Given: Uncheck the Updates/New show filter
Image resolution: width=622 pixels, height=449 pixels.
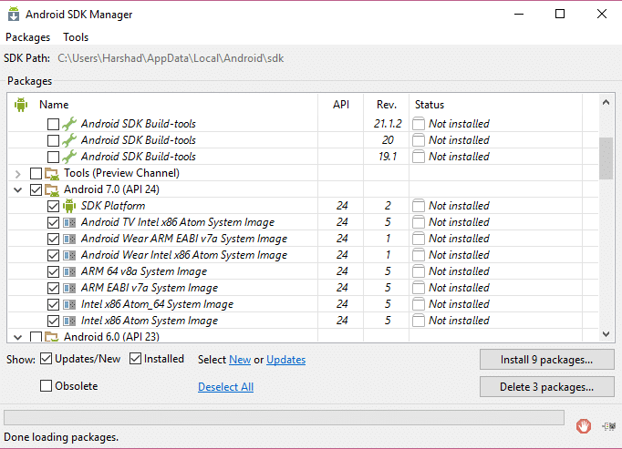Looking at the screenshot, I should pos(47,359).
